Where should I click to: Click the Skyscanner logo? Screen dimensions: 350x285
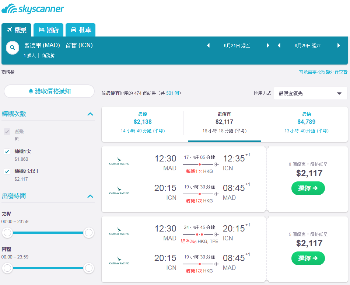coord(32,9)
